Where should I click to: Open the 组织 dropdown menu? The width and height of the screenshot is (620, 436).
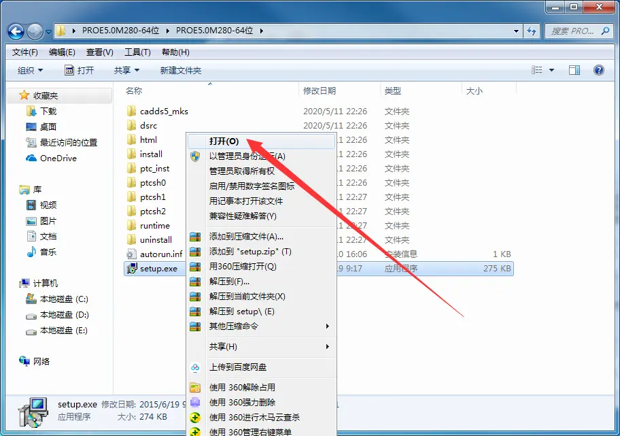point(30,70)
